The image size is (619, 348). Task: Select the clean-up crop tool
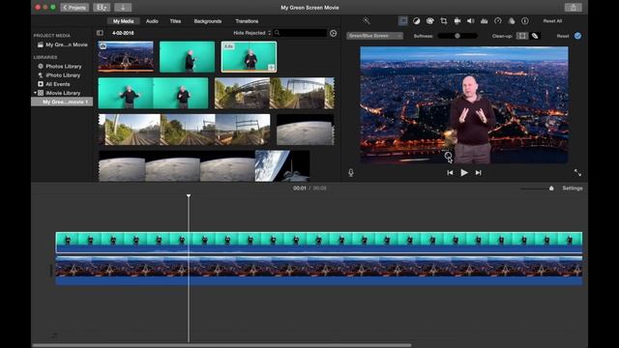522,36
